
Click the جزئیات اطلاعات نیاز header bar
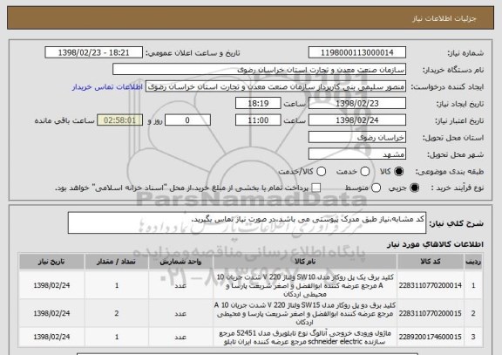(251, 18)
